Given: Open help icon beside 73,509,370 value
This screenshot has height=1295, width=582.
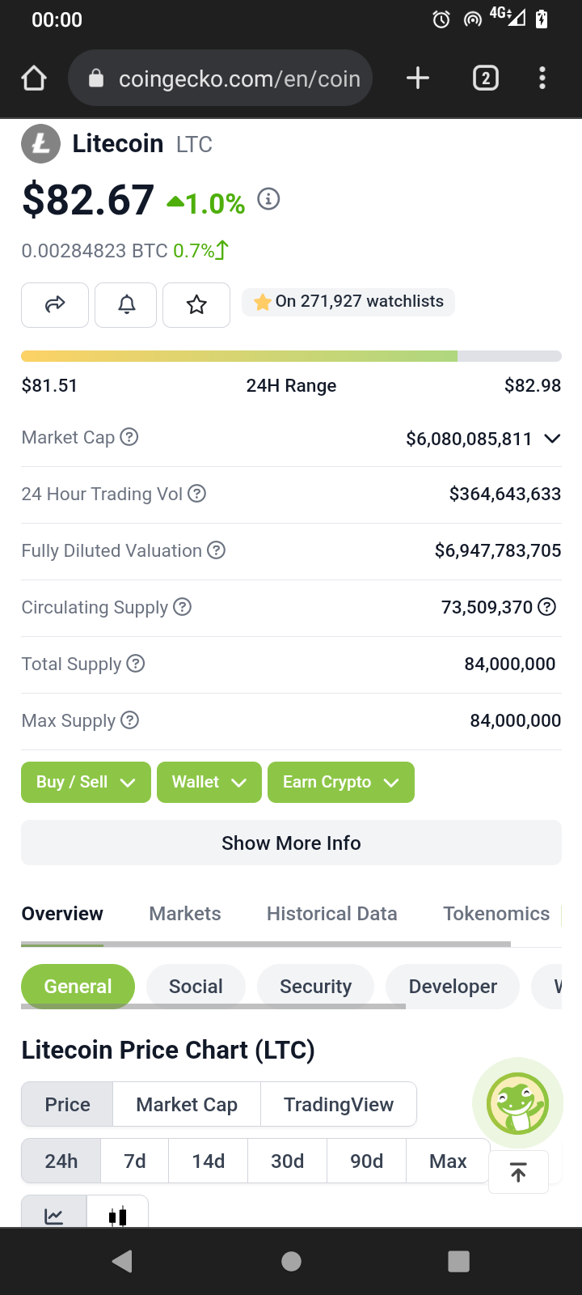Looking at the screenshot, I should [547, 607].
